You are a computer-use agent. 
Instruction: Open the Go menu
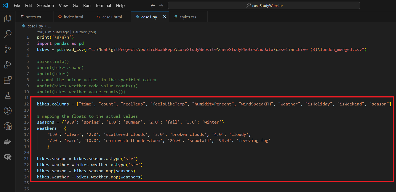(75, 5)
